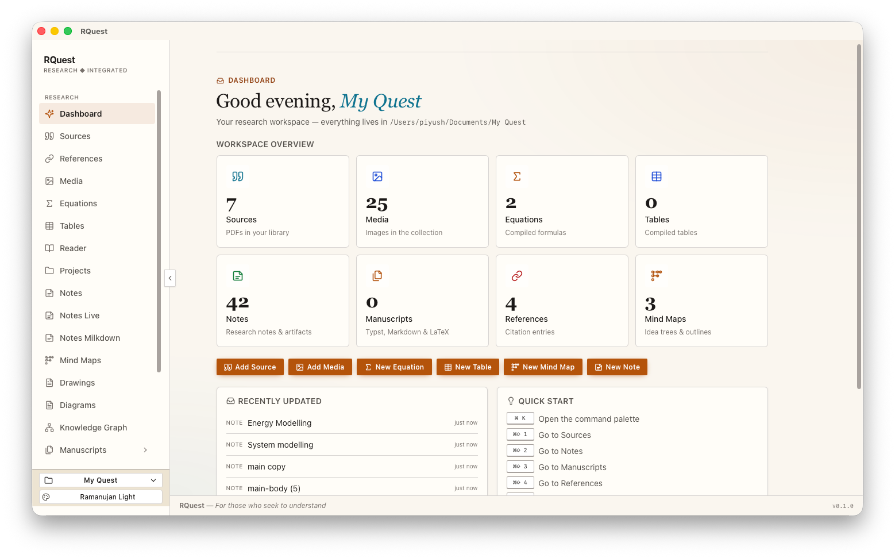Click the Projects folder icon in sidebar
Image resolution: width=895 pixels, height=558 pixels.
coord(49,271)
